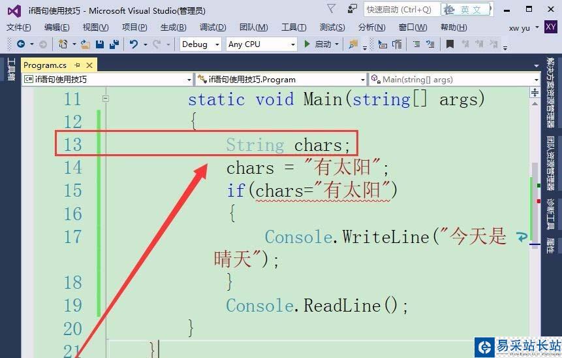Open the 文件(F) menu
562x358 pixels.
19,27
